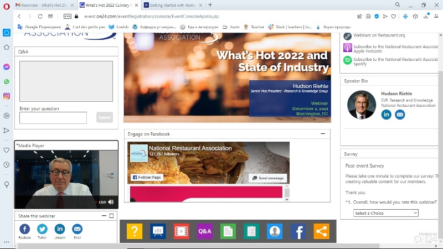Minimize the Engage on Facebook panel
The image size is (443, 249).
click(323, 134)
